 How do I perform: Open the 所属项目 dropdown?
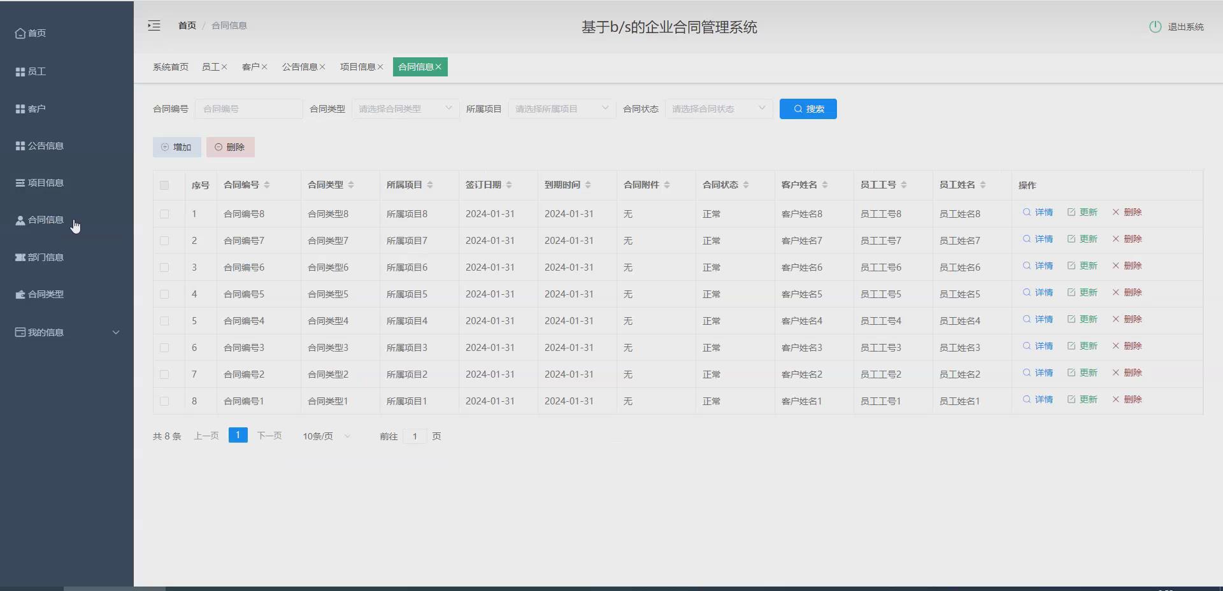(x=561, y=108)
